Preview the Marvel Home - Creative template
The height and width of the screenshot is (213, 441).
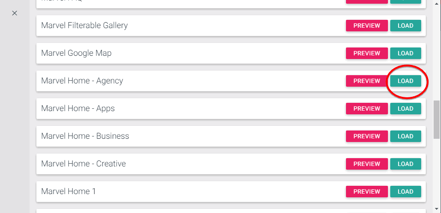pyautogui.click(x=367, y=164)
